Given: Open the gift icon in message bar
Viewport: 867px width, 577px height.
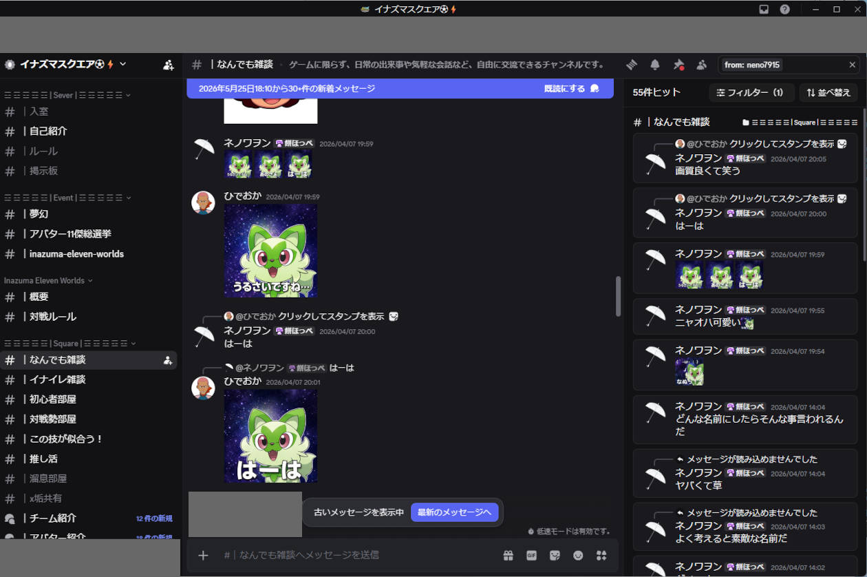Looking at the screenshot, I should (x=509, y=555).
